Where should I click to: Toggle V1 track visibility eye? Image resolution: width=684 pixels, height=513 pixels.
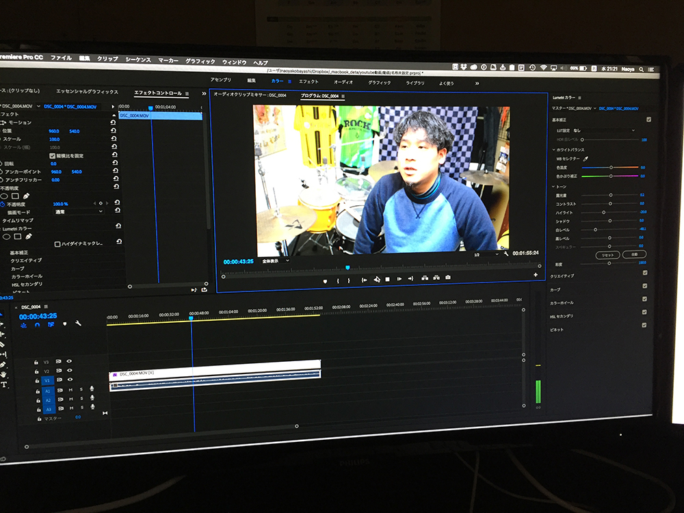pyautogui.click(x=70, y=380)
